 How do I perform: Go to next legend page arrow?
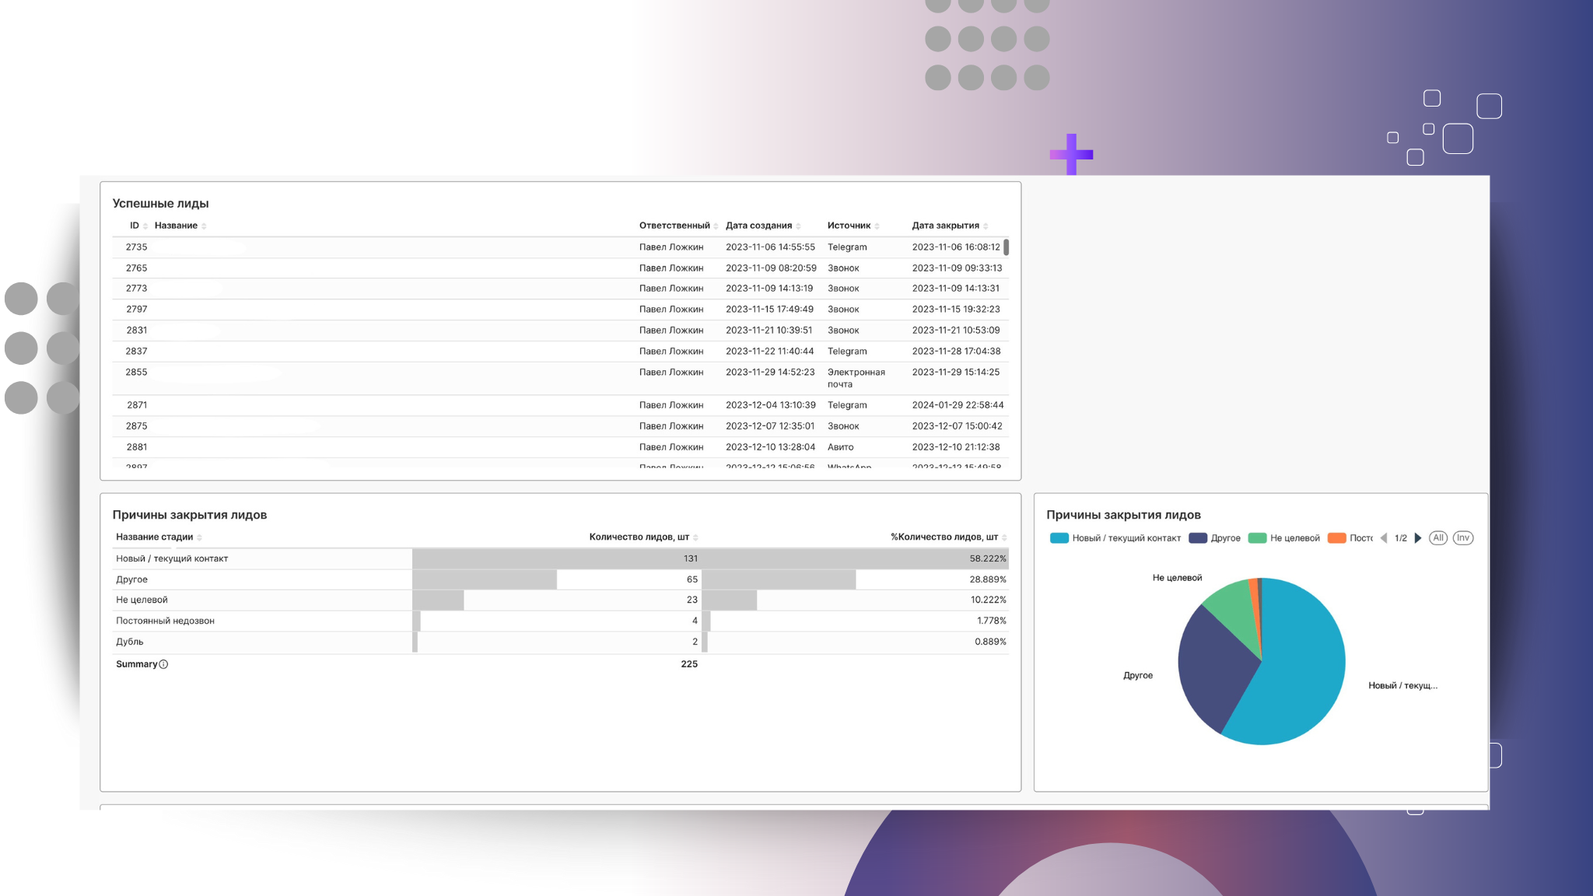point(1418,538)
